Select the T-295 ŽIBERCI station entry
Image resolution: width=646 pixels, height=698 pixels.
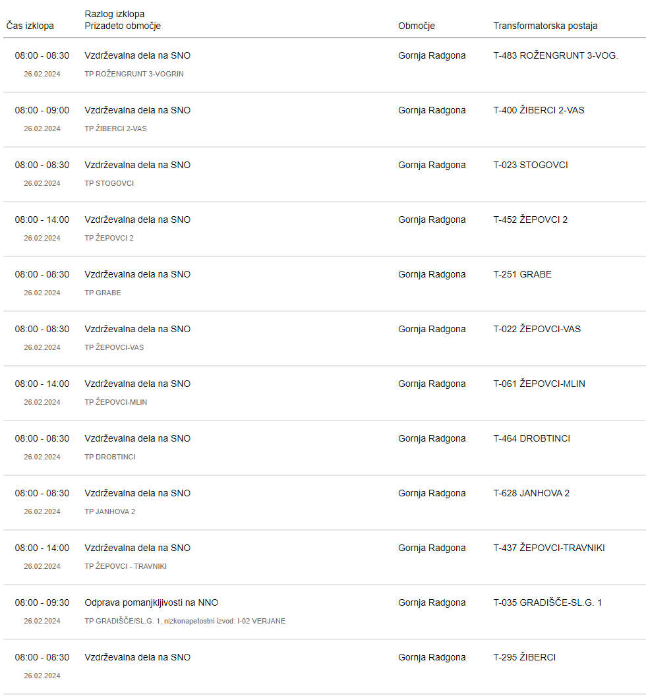click(x=525, y=657)
